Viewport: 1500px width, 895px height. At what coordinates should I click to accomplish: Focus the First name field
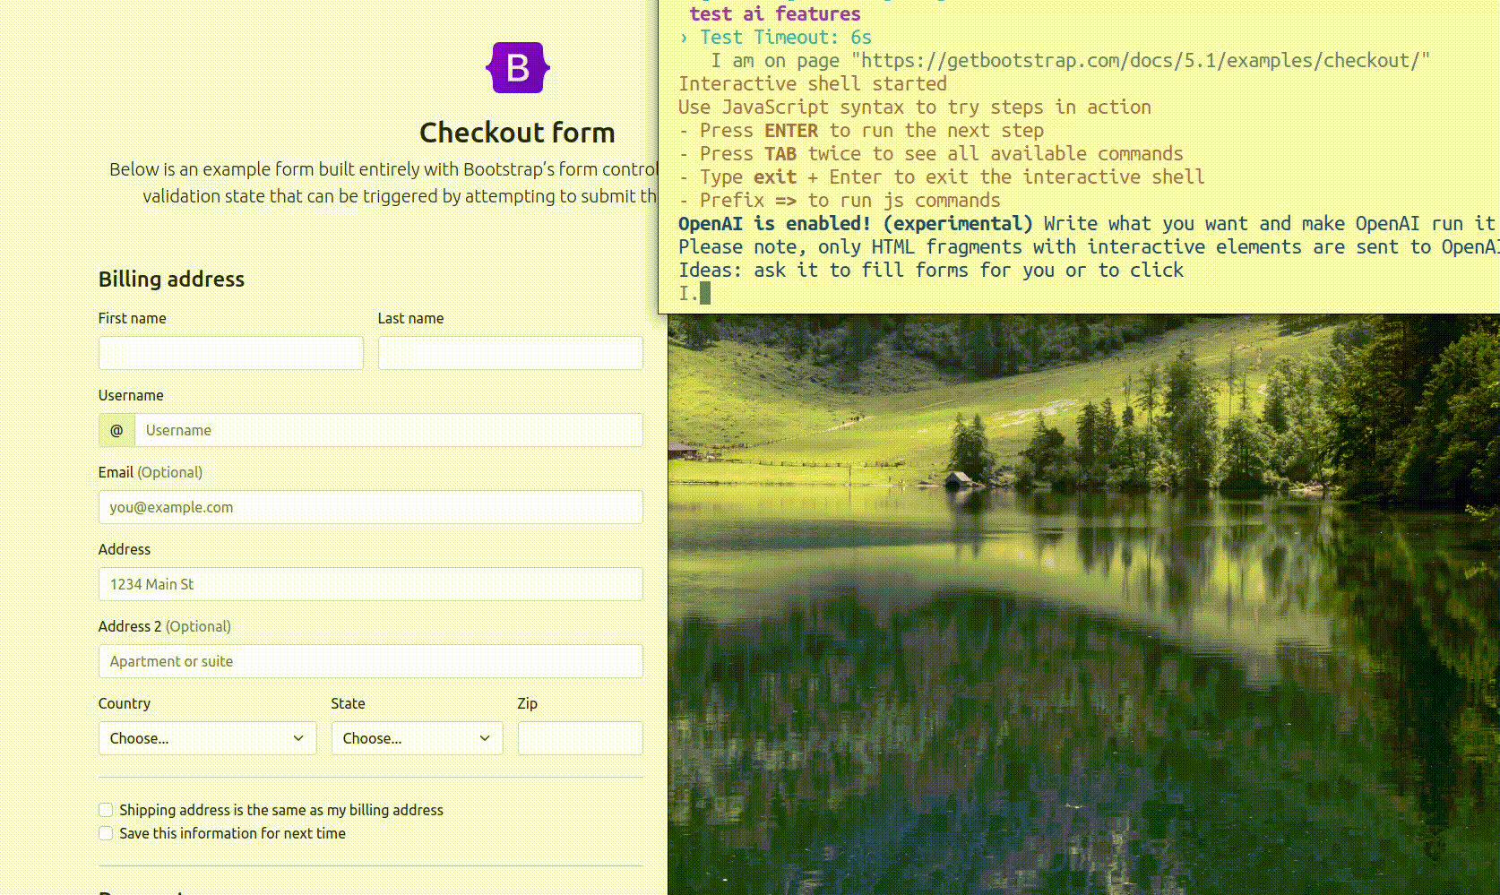pyautogui.click(x=230, y=353)
